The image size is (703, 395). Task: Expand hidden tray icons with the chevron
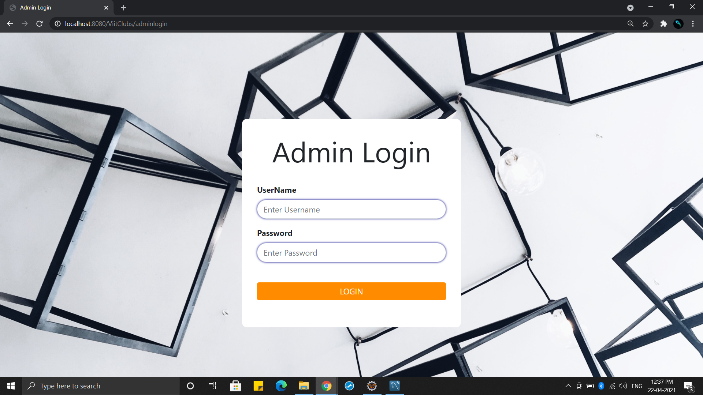(568, 385)
